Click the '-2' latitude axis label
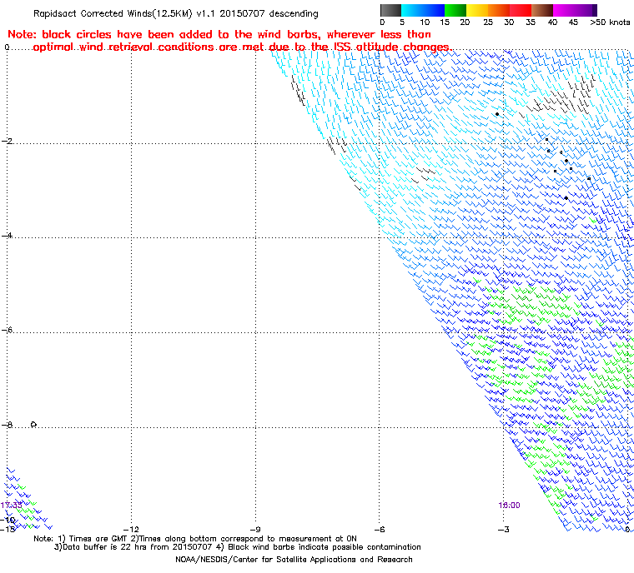Viewport: 634px width, 573px height. click(7, 141)
